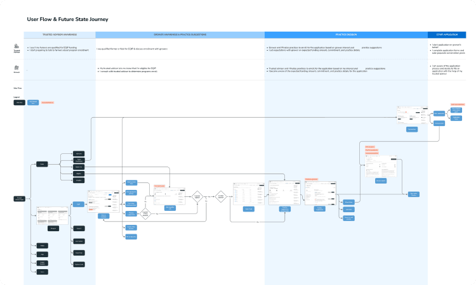Screen dimensions: 476x285
Task: Select the dark Fields flow node
Action: tap(42, 164)
